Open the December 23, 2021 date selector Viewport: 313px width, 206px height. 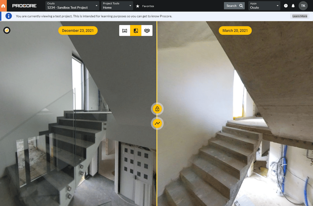point(78,31)
